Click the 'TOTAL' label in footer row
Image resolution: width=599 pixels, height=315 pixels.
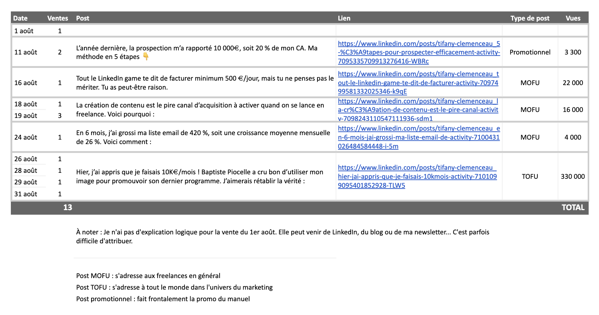pos(573,208)
